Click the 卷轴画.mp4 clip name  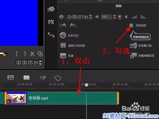coord(38,98)
